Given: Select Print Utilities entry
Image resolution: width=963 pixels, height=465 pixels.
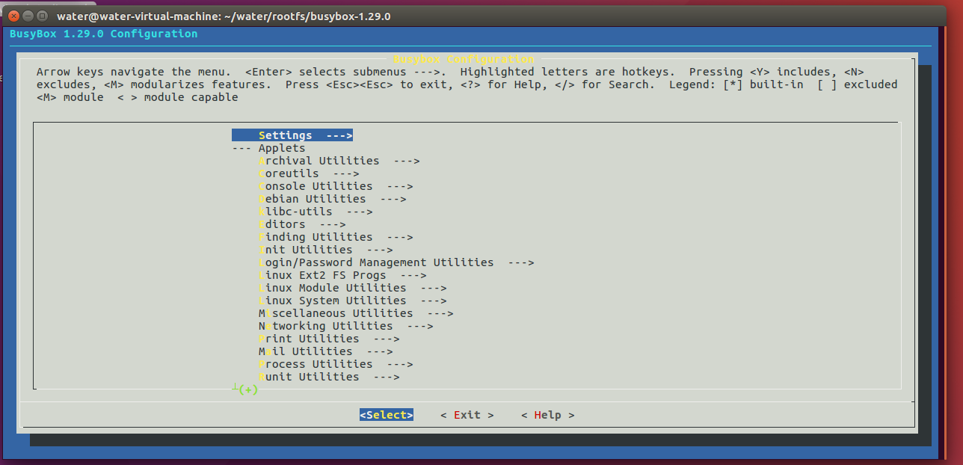Looking at the screenshot, I should click(x=329, y=339).
